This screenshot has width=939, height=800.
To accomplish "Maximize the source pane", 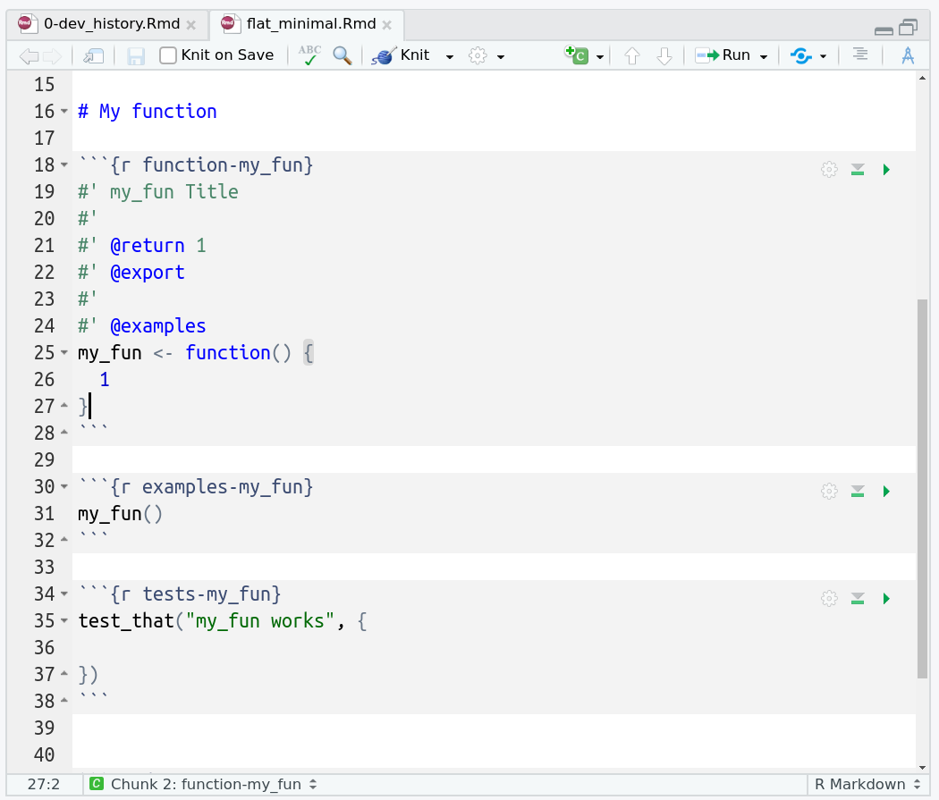I will pos(908,27).
